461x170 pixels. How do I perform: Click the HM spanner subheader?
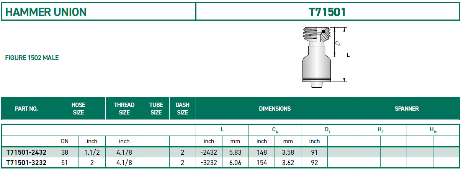(433, 130)
